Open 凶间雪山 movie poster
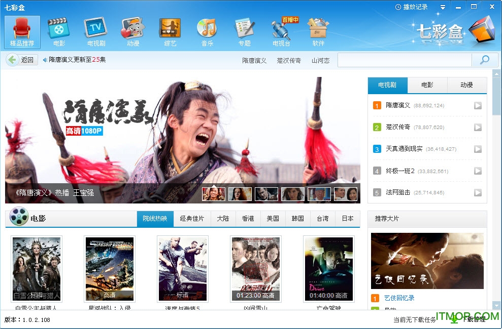 [x=255, y=269]
